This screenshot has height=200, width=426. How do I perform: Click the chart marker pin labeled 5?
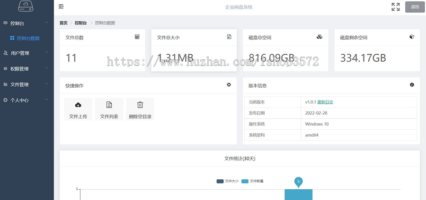point(298,182)
